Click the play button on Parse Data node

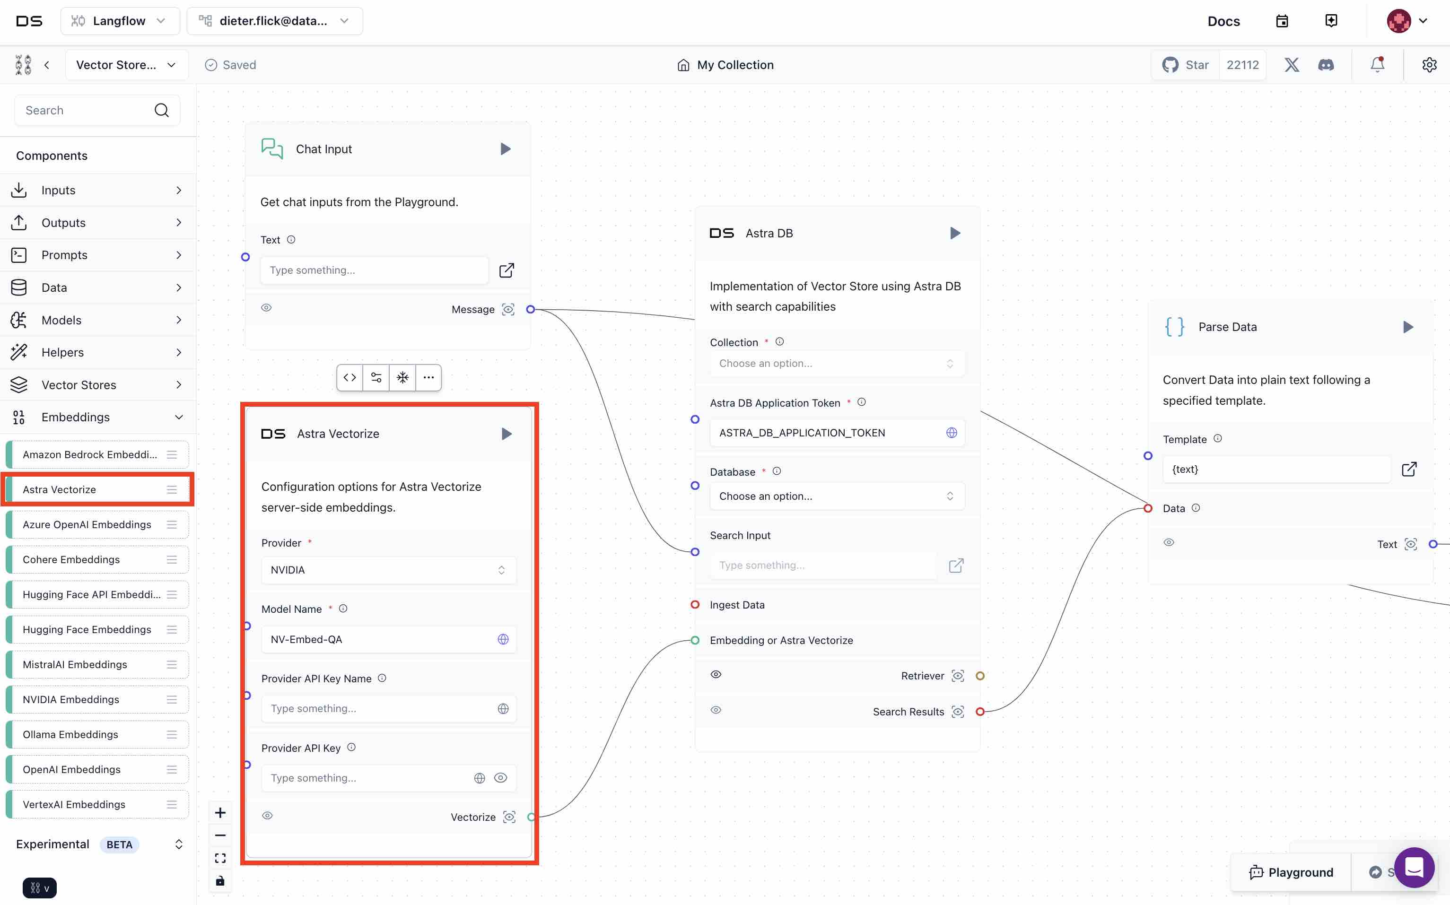pyautogui.click(x=1408, y=326)
